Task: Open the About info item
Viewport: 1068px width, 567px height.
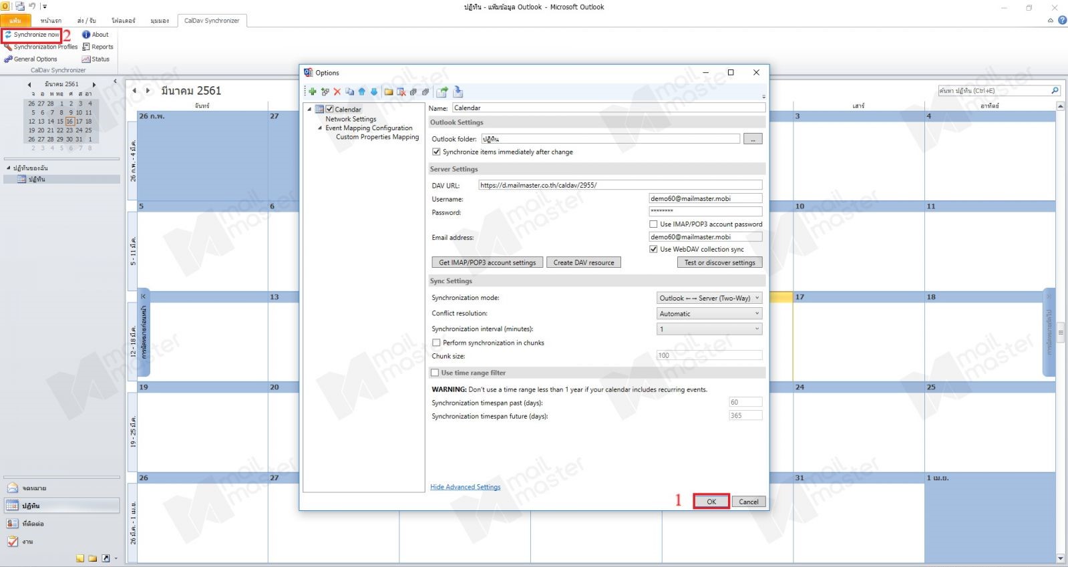Action: [96, 35]
